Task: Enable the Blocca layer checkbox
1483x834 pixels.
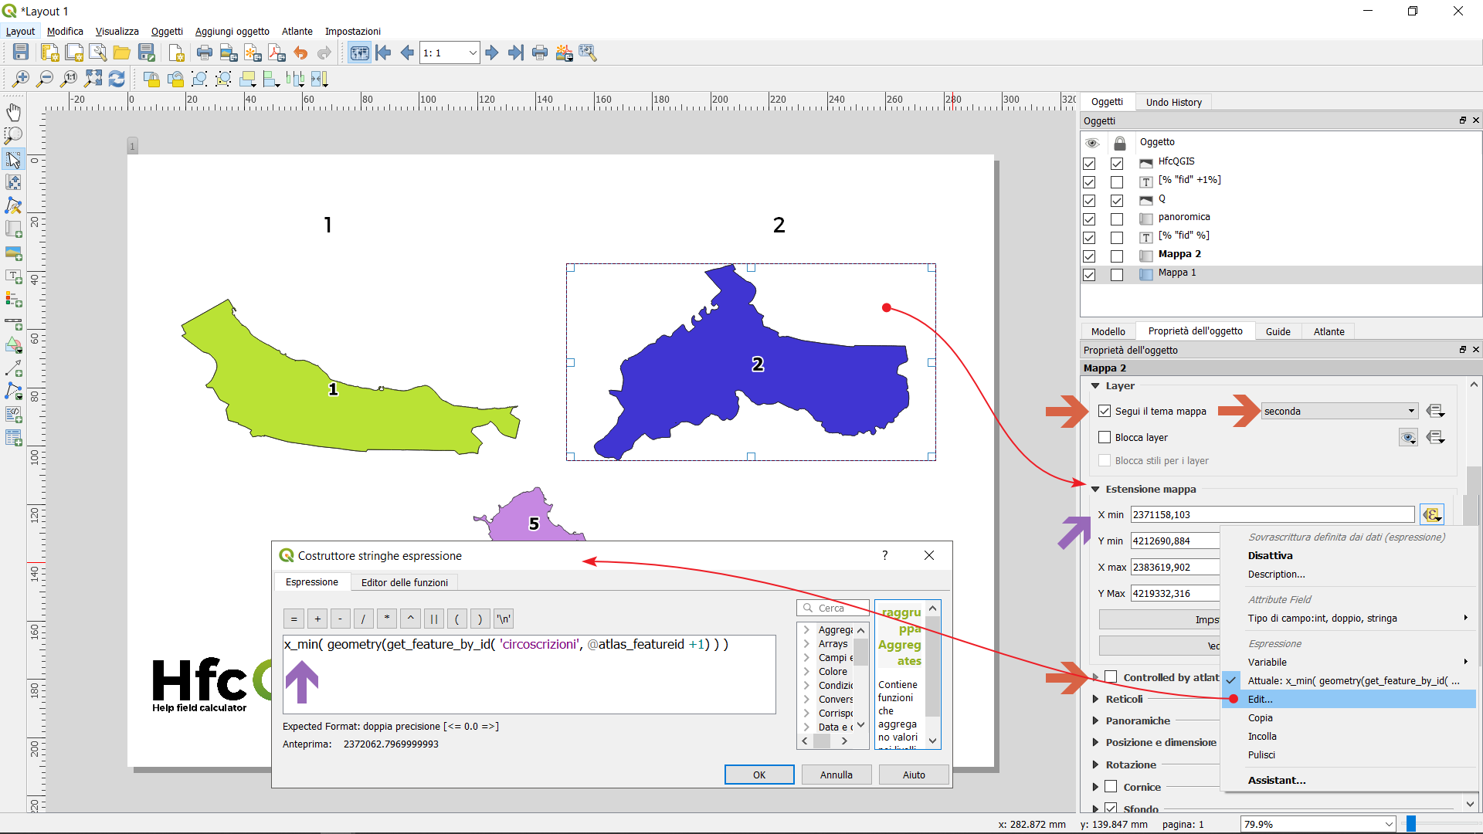Action: [x=1105, y=438]
